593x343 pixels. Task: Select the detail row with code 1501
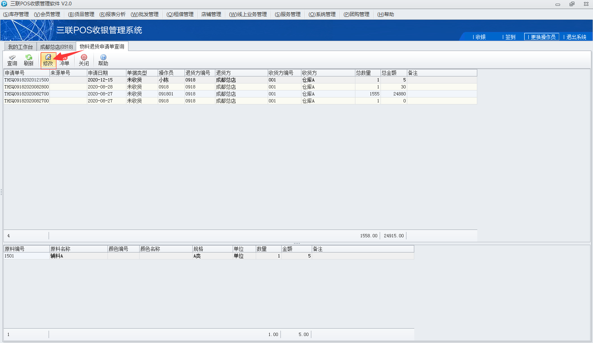tap(209, 256)
